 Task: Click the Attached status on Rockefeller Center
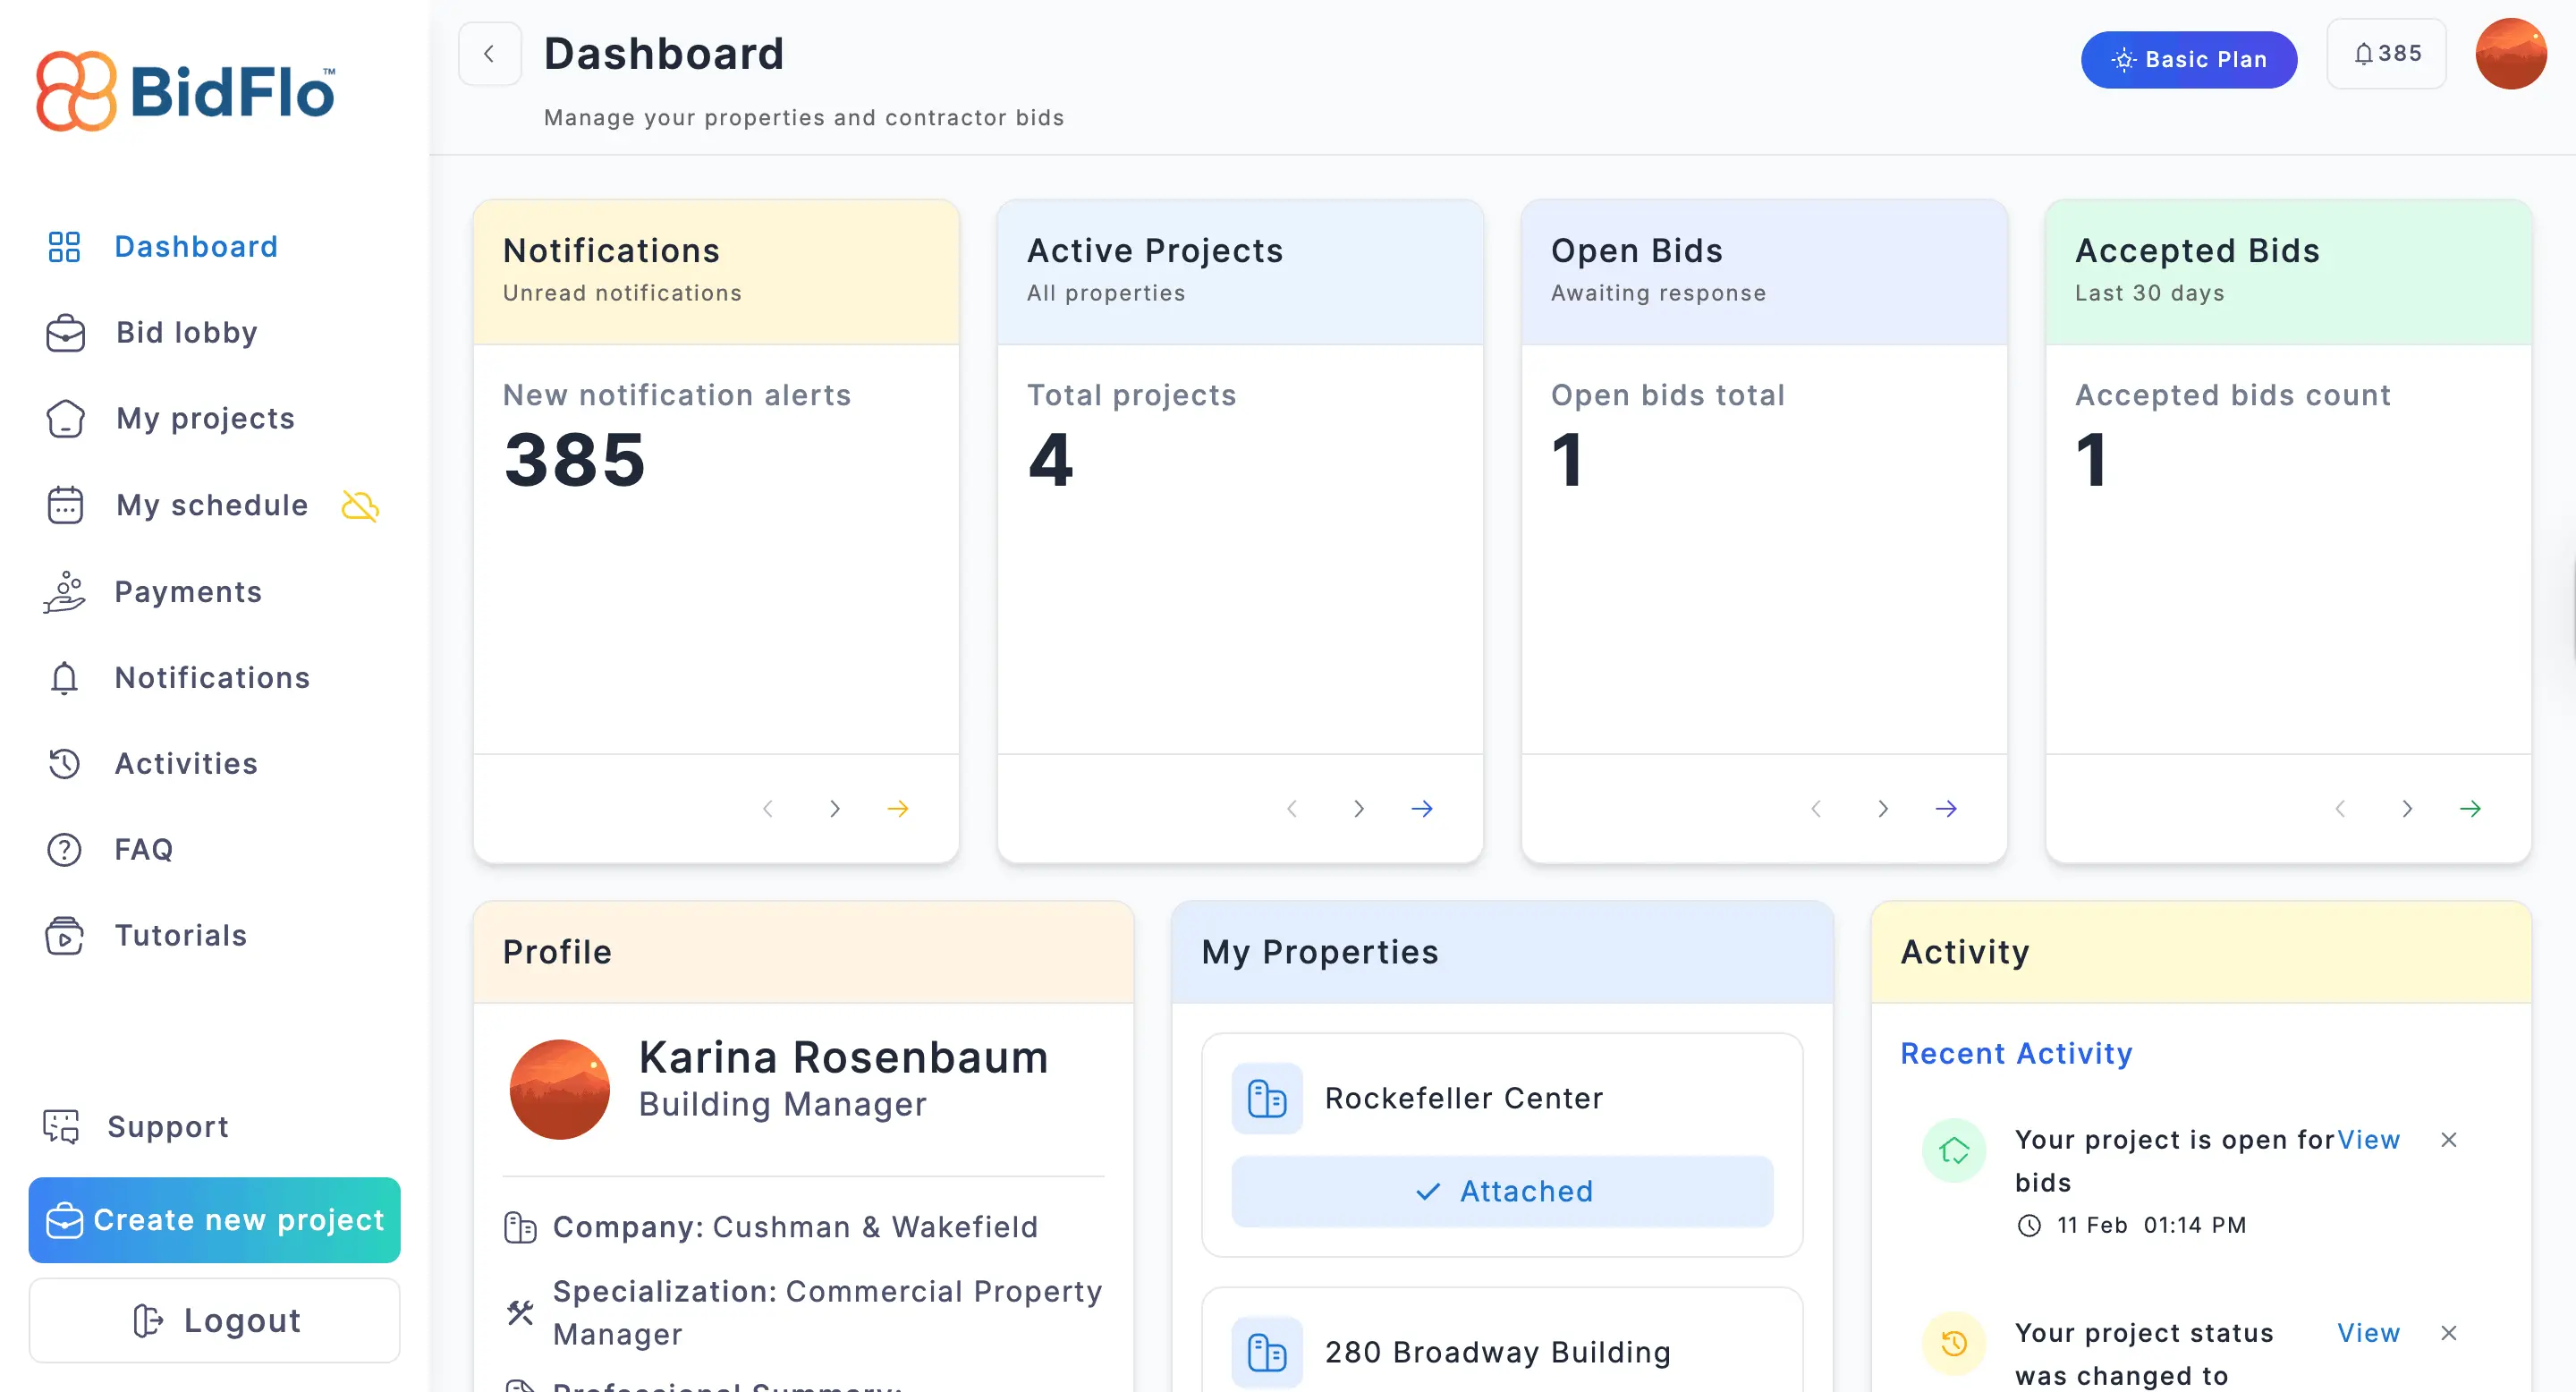1502,1191
